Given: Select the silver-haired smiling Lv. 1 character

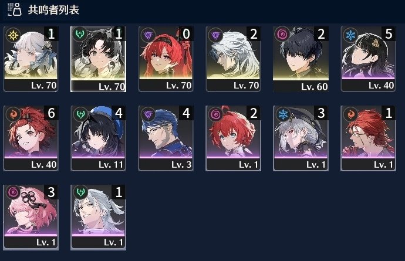Looking at the screenshot, I should click(99, 217).
